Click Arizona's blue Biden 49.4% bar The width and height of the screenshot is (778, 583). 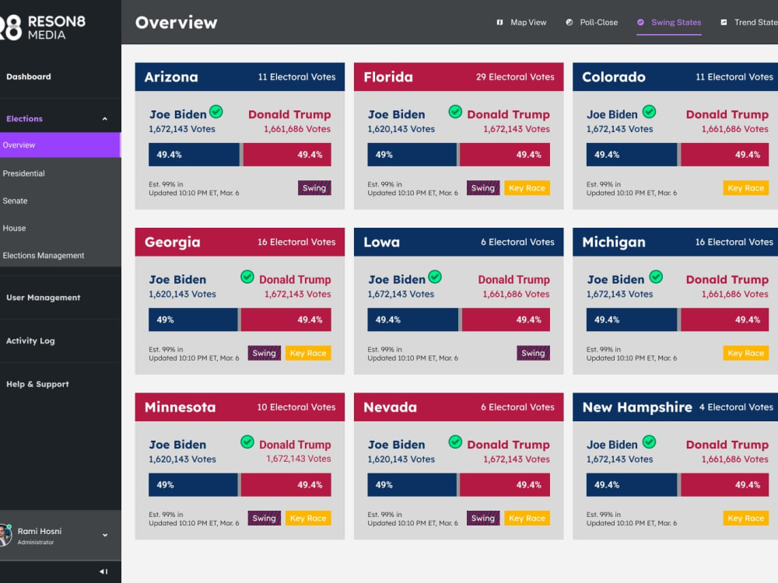point(194,155)
